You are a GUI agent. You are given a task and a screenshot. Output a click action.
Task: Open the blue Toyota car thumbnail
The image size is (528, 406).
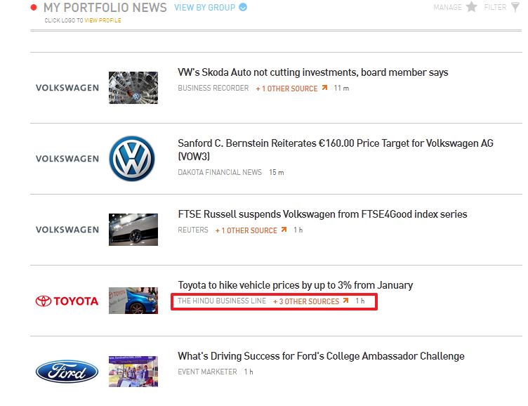[x=133, y=301]
